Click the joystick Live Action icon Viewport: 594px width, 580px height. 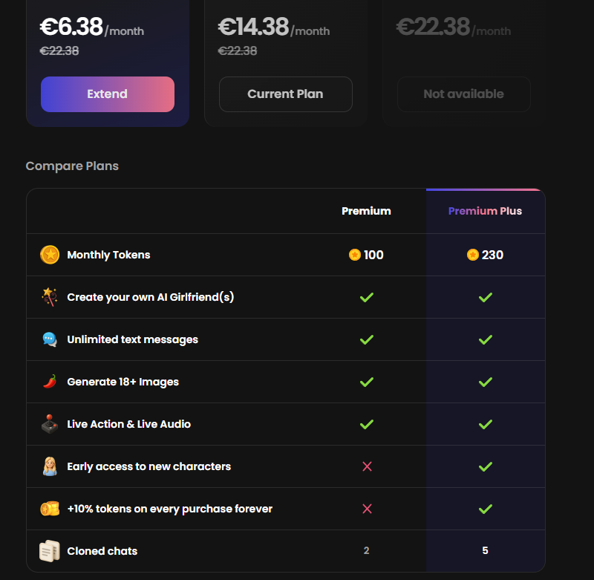(50, 424)
